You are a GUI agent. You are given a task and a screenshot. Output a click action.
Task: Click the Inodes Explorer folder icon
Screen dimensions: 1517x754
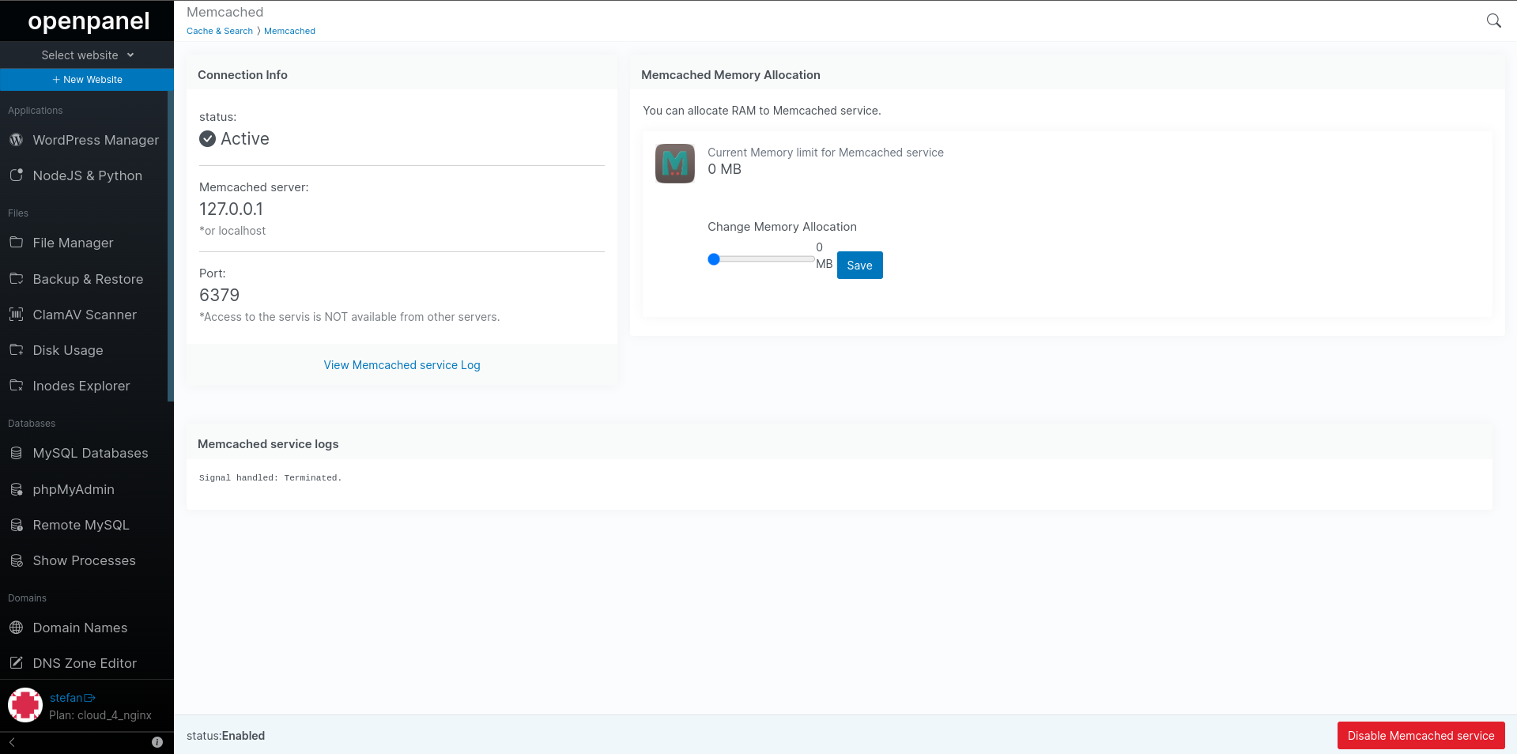[16, 385]
